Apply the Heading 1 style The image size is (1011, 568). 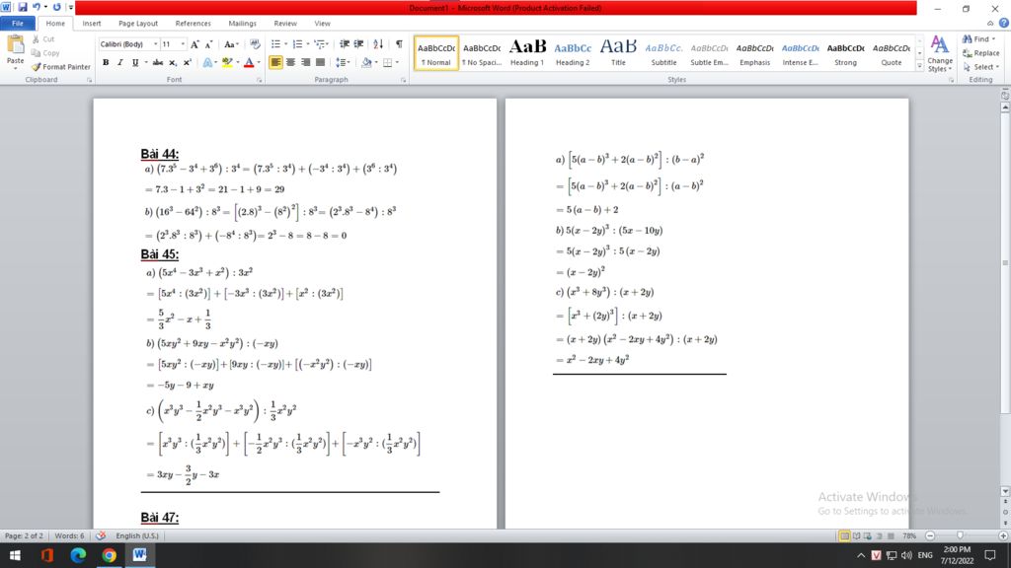527,53
